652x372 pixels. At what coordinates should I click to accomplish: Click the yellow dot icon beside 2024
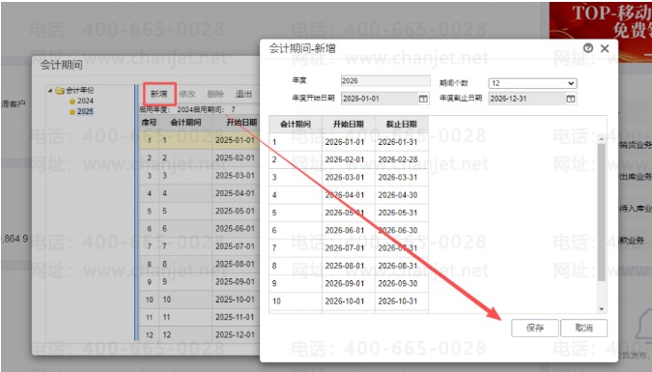(x=72, y=101)
